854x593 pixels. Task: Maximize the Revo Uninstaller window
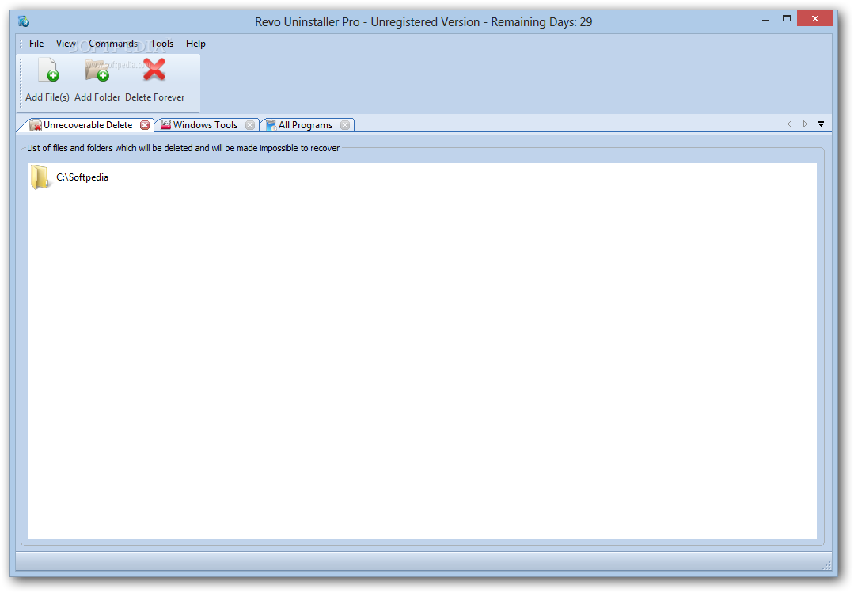point(787,19)
